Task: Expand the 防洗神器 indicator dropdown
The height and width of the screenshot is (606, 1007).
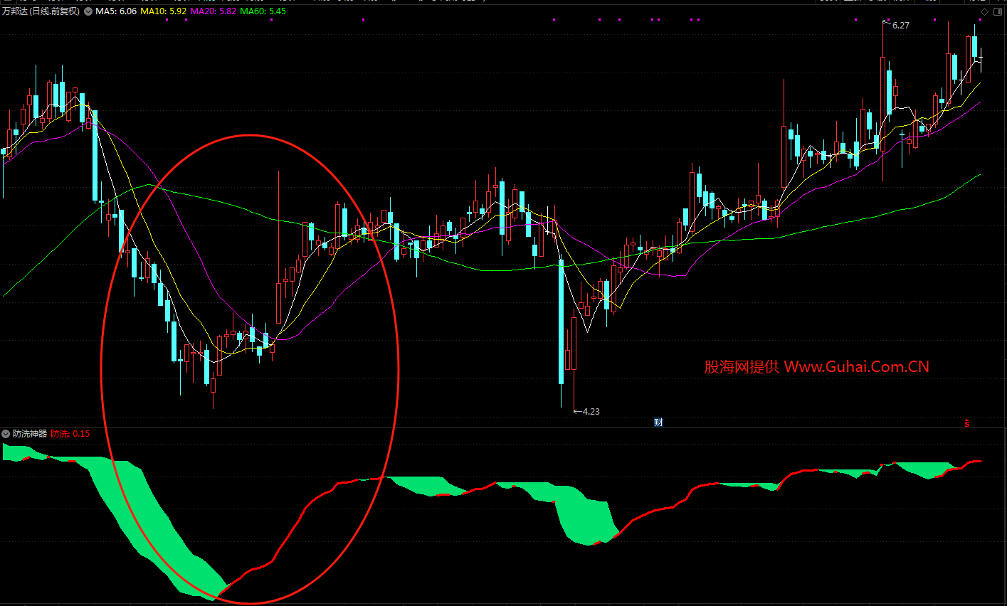Action: 6,433
